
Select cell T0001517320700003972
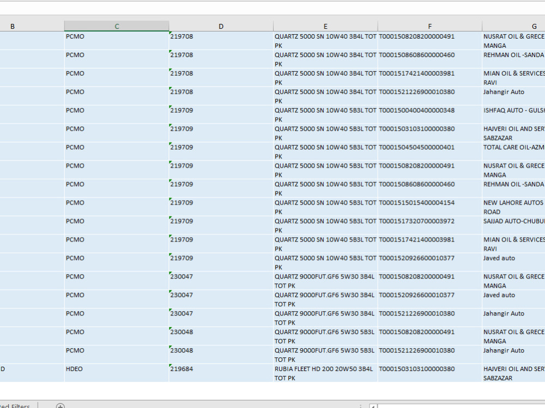pyautogui.click(x=430, y=226)
